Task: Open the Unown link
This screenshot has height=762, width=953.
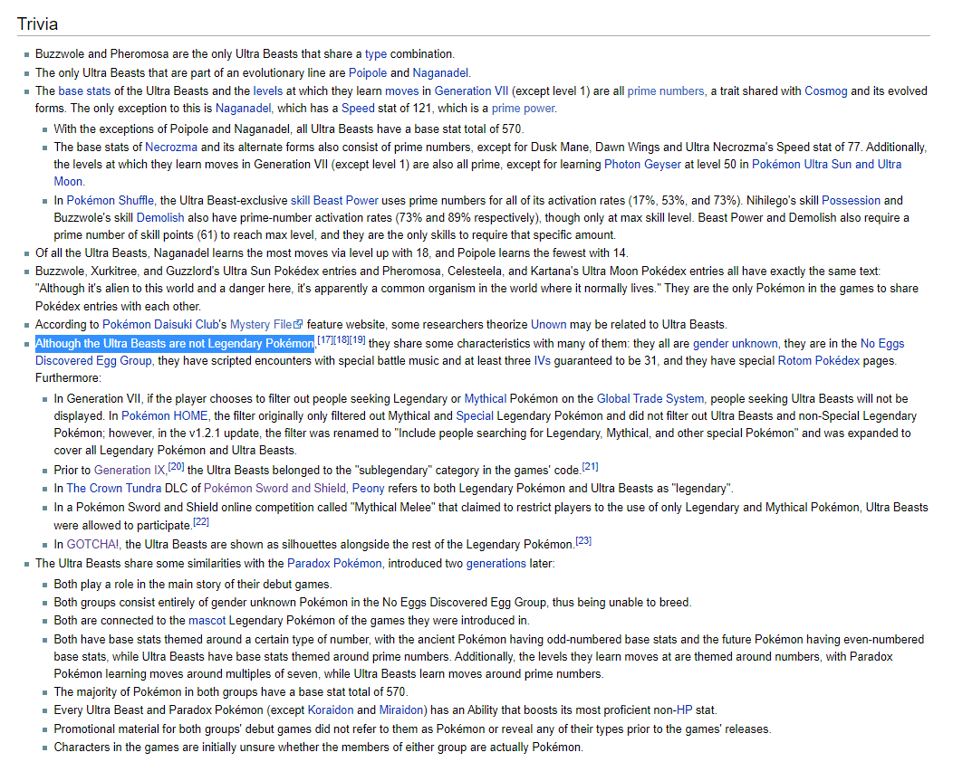Action: click(548, 324)
